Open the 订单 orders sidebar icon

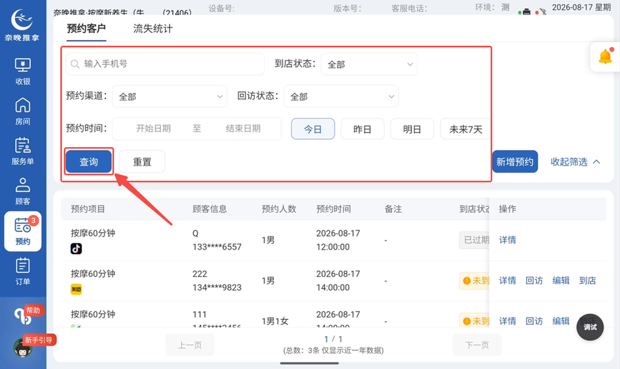[22, 272]
